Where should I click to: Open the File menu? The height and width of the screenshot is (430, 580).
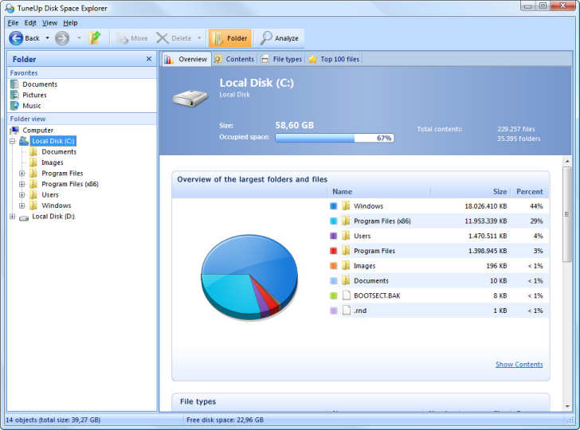[x=13, y=23]
